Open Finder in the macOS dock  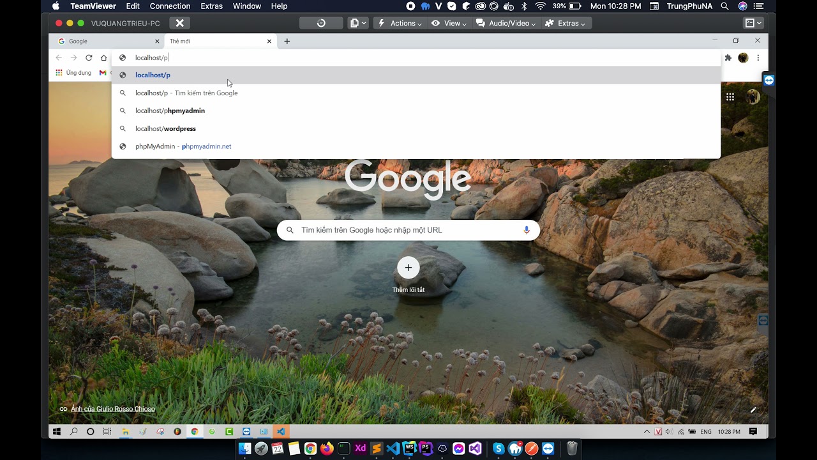(244, 448)
